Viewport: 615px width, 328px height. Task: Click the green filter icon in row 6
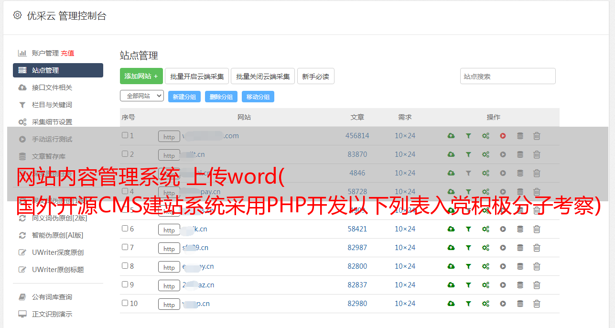point(468,229)
